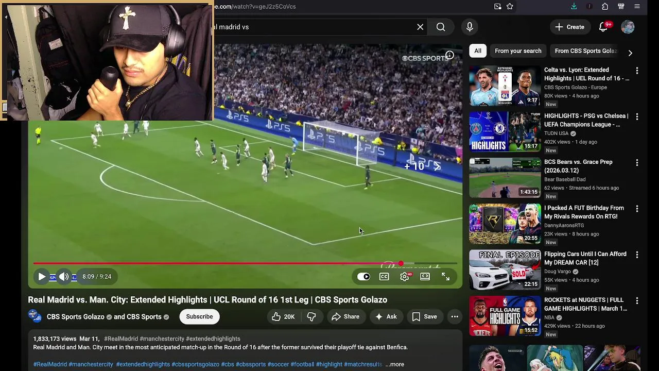Search with your voice microphone button

[470, 27]
